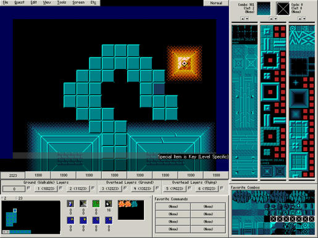Click the key item eye marker on map
Screen dimensions: 318x238
(x=185, y=64)
